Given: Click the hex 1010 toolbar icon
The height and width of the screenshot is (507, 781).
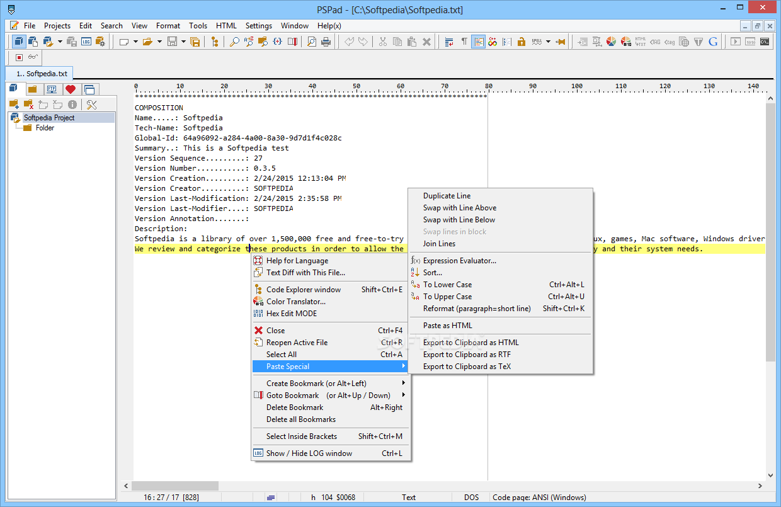Looking at the screenshot, I should (750, 42).
